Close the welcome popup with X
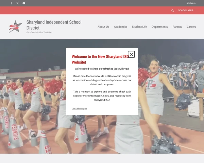Image resolution: width=204 pixels, height=163 pixels. [131, 54]
